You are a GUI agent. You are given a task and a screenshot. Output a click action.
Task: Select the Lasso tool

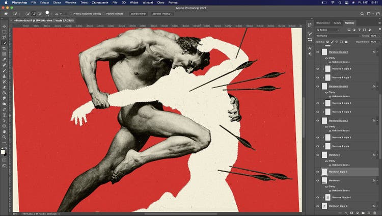click(x=4, y=37)
